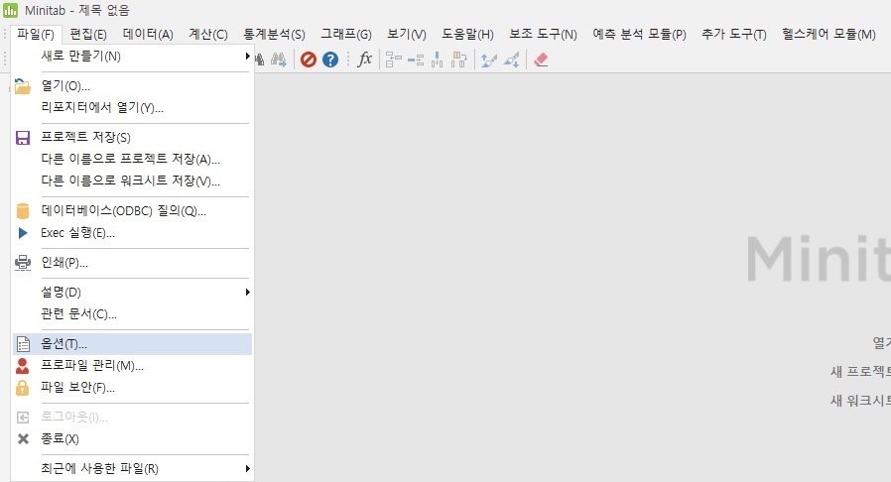
Task: Open the 헬스케어 모듈(M) menu
Action: (828, 34)
